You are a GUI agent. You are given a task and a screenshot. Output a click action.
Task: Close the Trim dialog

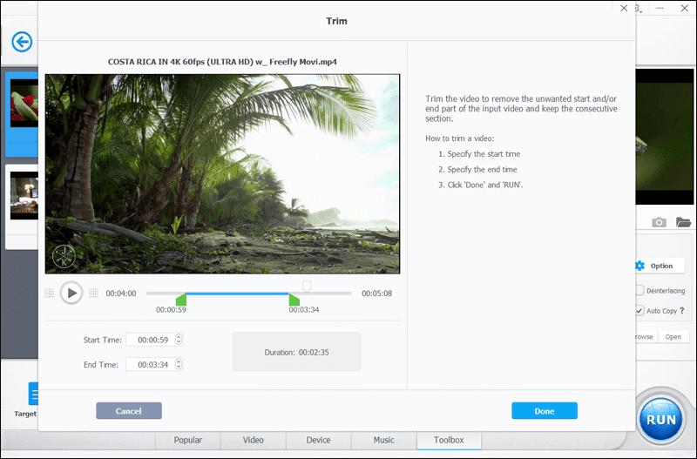point(624,8)
